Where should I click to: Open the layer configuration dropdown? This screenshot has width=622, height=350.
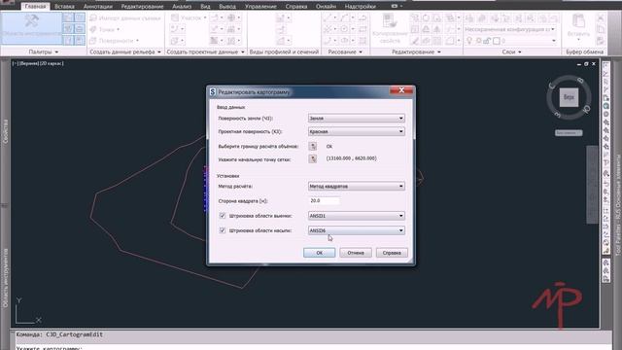point(510,29)
